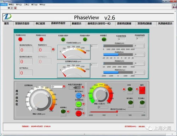Click the 网侧有功(W) numeric readout box

(x=139, y=63)
